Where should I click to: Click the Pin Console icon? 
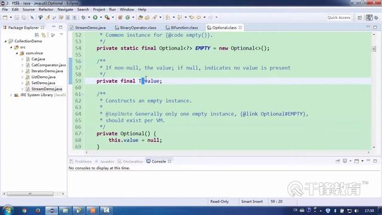pos(338,161)
